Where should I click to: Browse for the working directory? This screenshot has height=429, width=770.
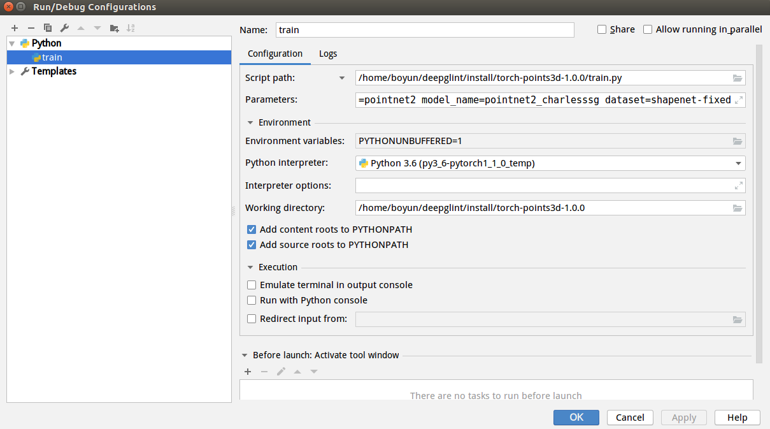[x=738, y=208]
